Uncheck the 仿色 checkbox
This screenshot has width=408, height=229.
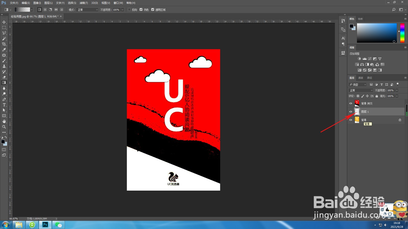(x=141, y=10)
